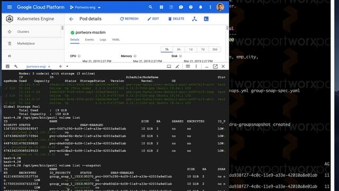Open the Cloud Shell three-dot more menu

click(x=196, y=66)
